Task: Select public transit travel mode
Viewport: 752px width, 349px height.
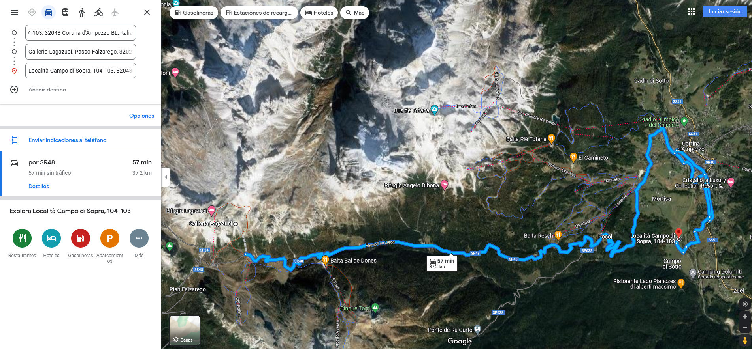Action: (x=65, y=12)
